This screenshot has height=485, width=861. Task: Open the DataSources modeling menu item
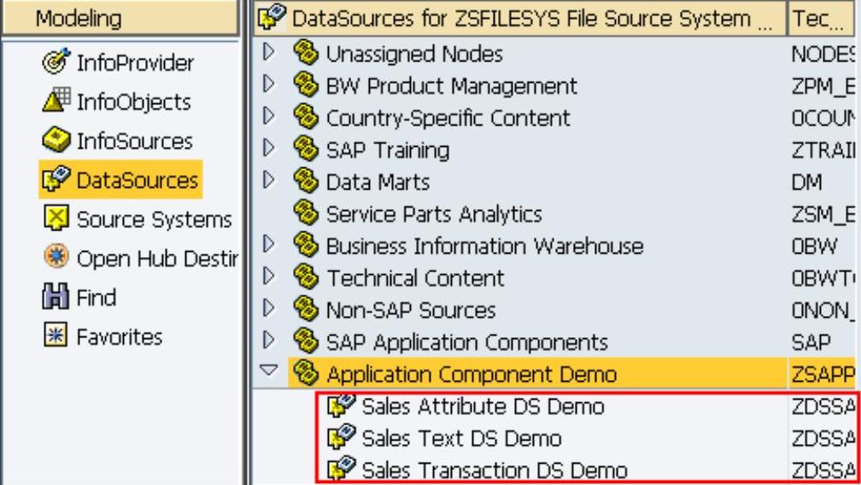pyautogui.click(x=137, y=180)
